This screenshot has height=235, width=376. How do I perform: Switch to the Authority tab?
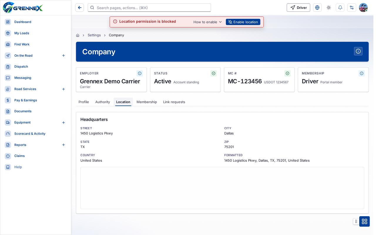pyautogui.click(x=103, y=102)
